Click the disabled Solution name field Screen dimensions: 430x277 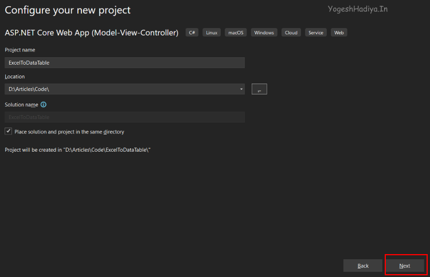coord(124,117)
